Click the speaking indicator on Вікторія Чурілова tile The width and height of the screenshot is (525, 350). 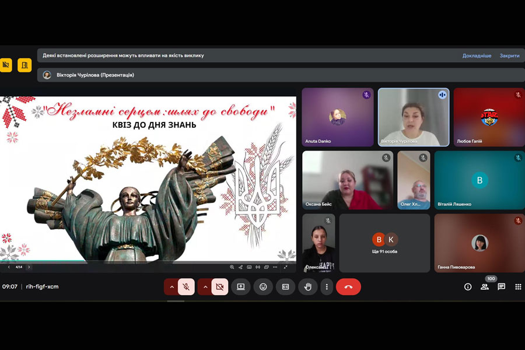click(x=442, y=94)
